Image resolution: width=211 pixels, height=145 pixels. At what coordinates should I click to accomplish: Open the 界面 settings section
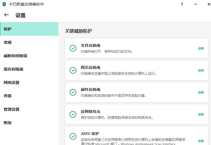[x=29, y=96]
